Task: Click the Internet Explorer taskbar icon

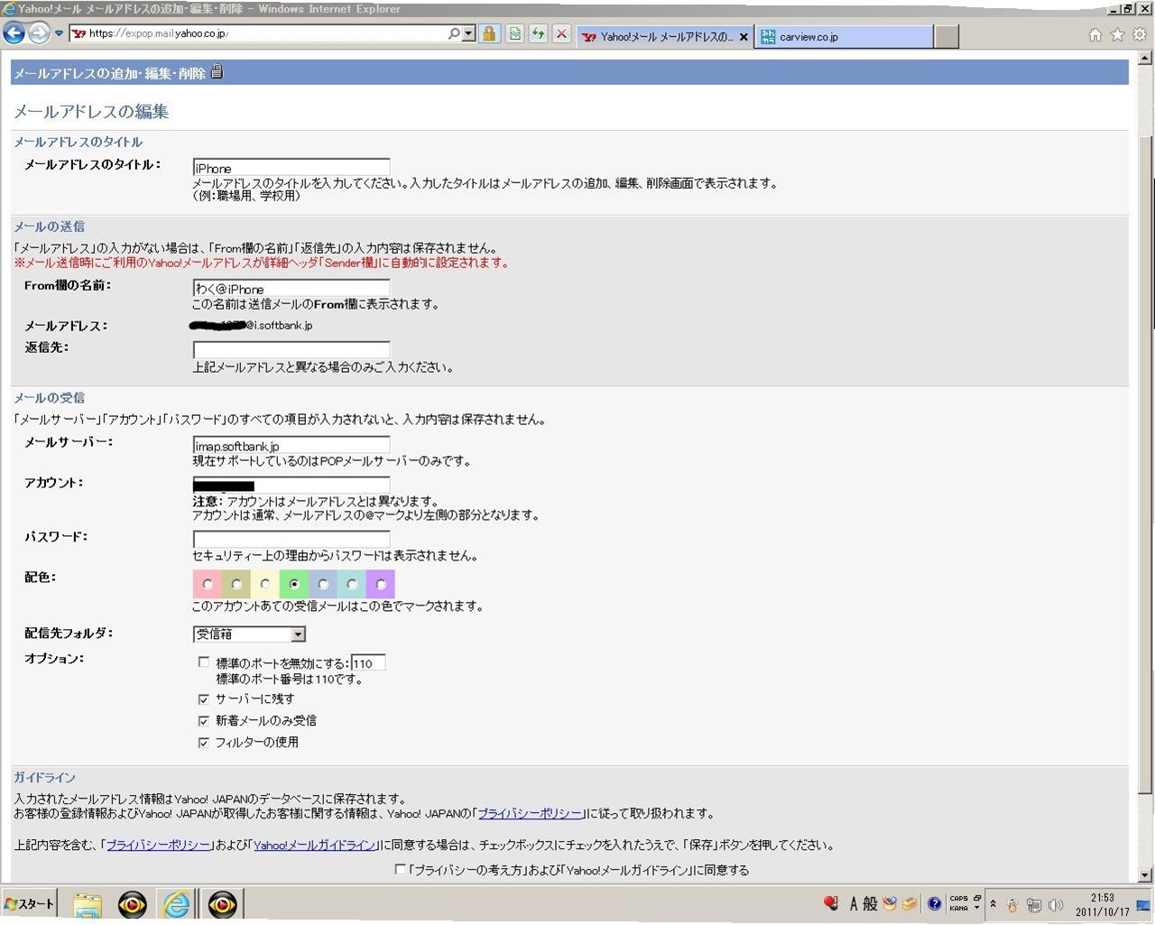Action: click(177, 904)
